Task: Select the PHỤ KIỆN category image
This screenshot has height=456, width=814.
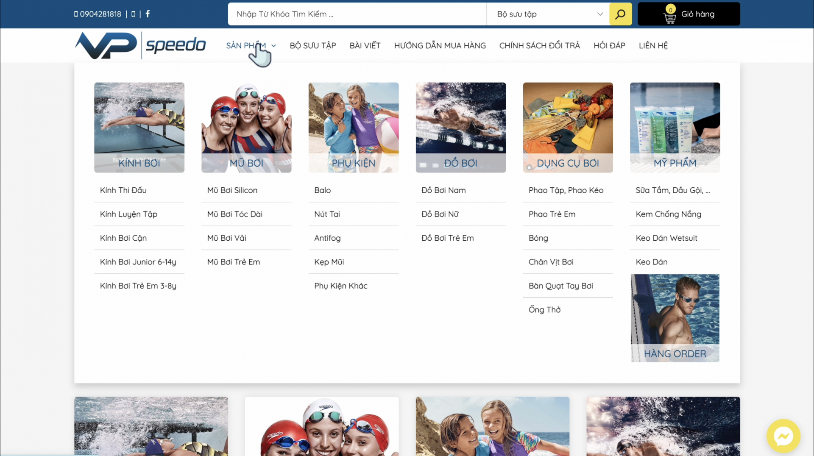Action: click(354, 127)
